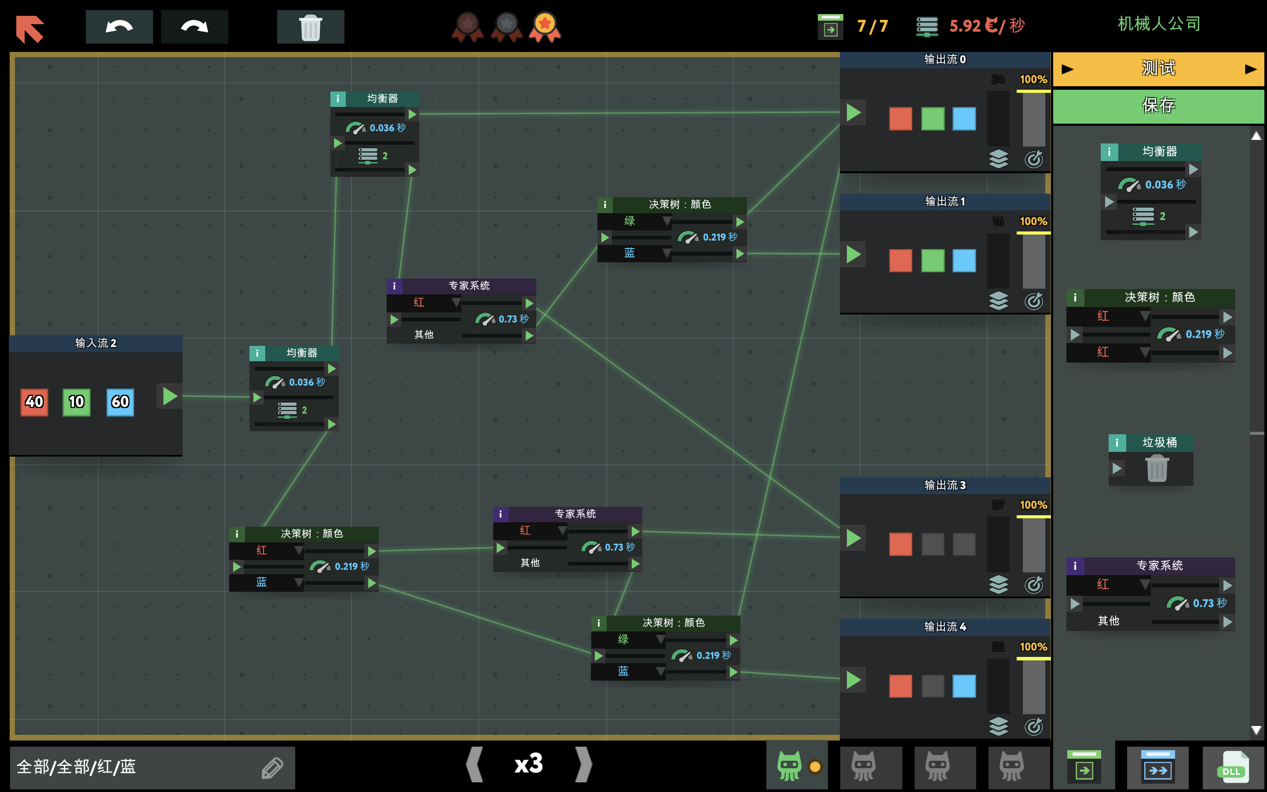Click the target icon in output stream 1
The image size is (1267, 792).
pos(1033,301)
